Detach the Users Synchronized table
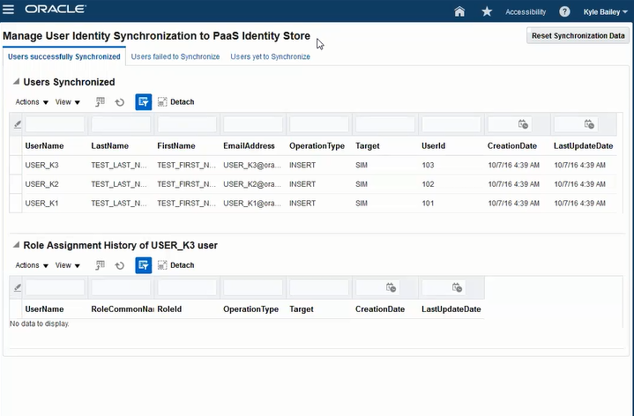 pyautogui.click(x=175, y=102)
